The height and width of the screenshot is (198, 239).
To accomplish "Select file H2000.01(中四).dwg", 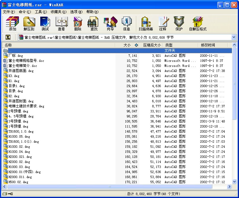I will click(25, 172).
